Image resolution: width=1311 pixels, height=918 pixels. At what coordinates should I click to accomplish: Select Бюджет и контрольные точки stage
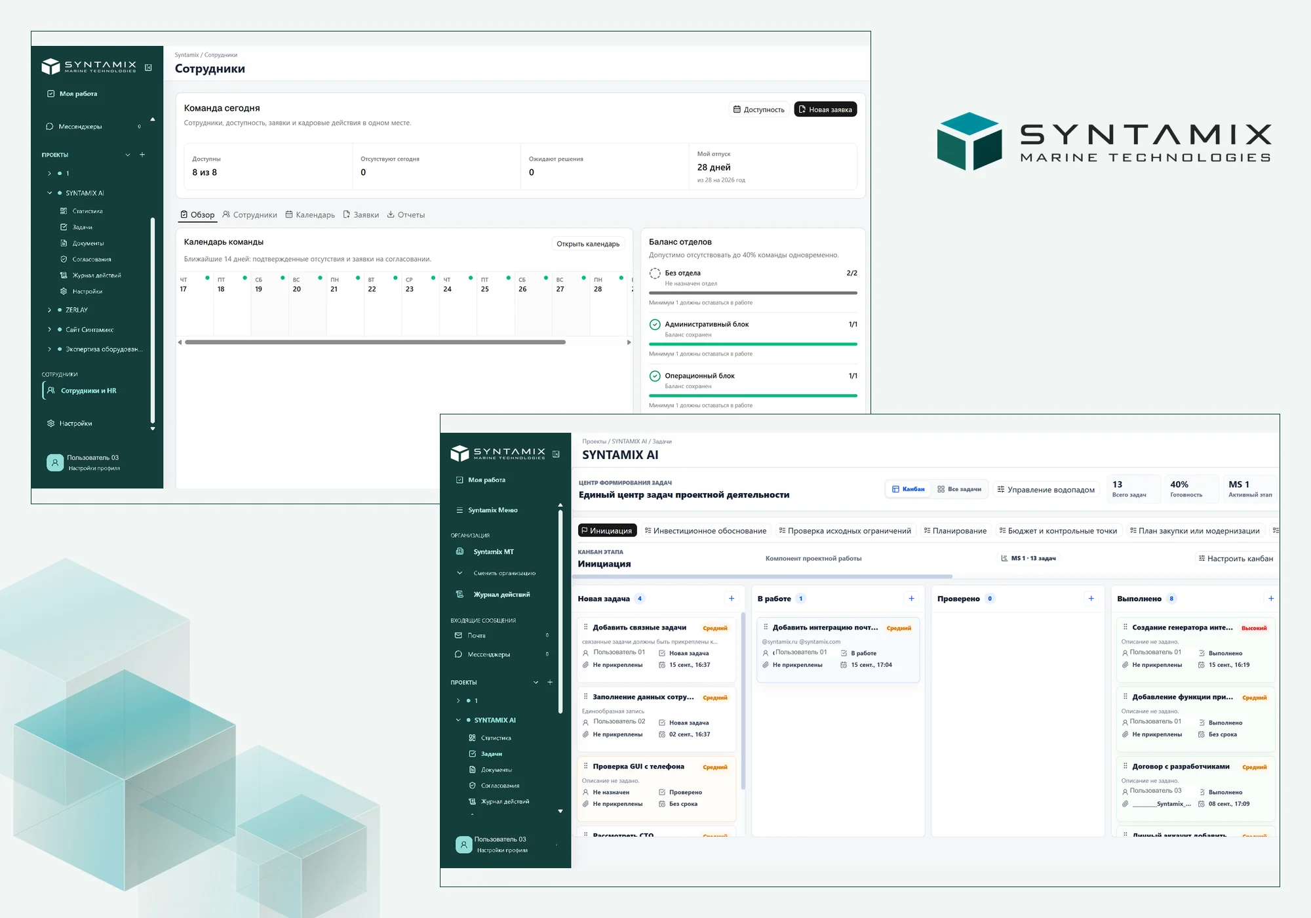click(1058, 530)
